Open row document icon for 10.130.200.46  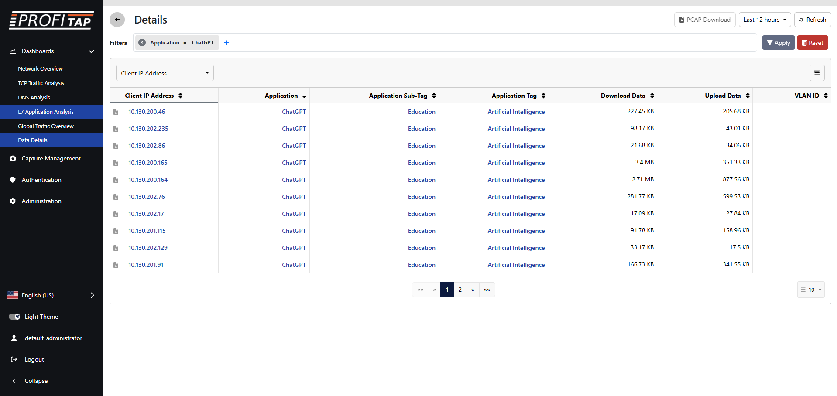click(116, 112)
